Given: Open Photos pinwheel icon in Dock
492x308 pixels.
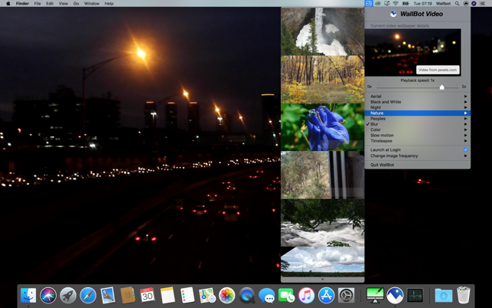Looking at the screenshot, I should tap(226, 296).
